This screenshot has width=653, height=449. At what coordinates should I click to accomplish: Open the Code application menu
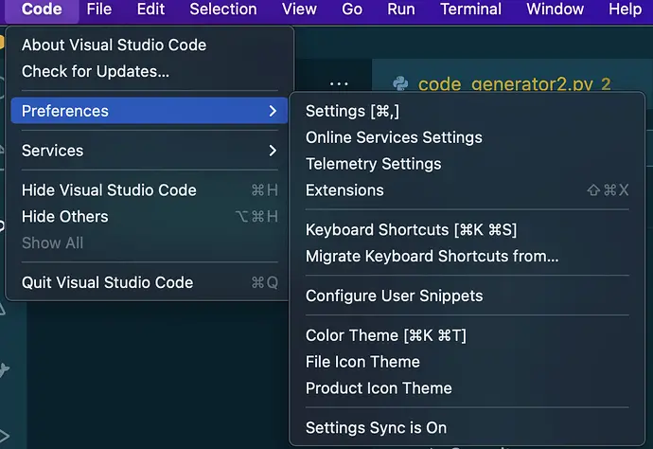[x=42, y=9]
